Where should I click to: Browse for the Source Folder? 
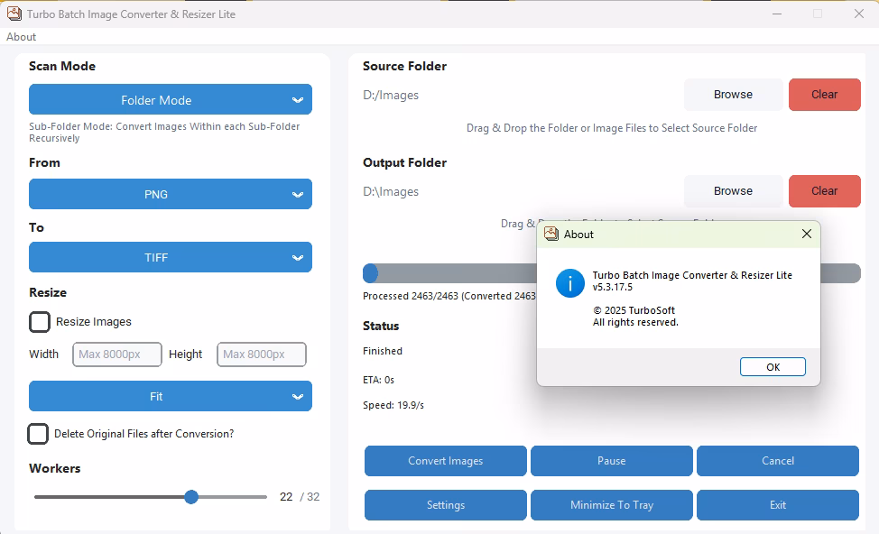point(733,95)
